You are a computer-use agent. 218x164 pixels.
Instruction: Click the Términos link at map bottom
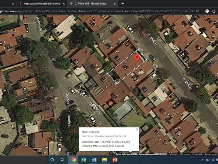click(184, 154)
